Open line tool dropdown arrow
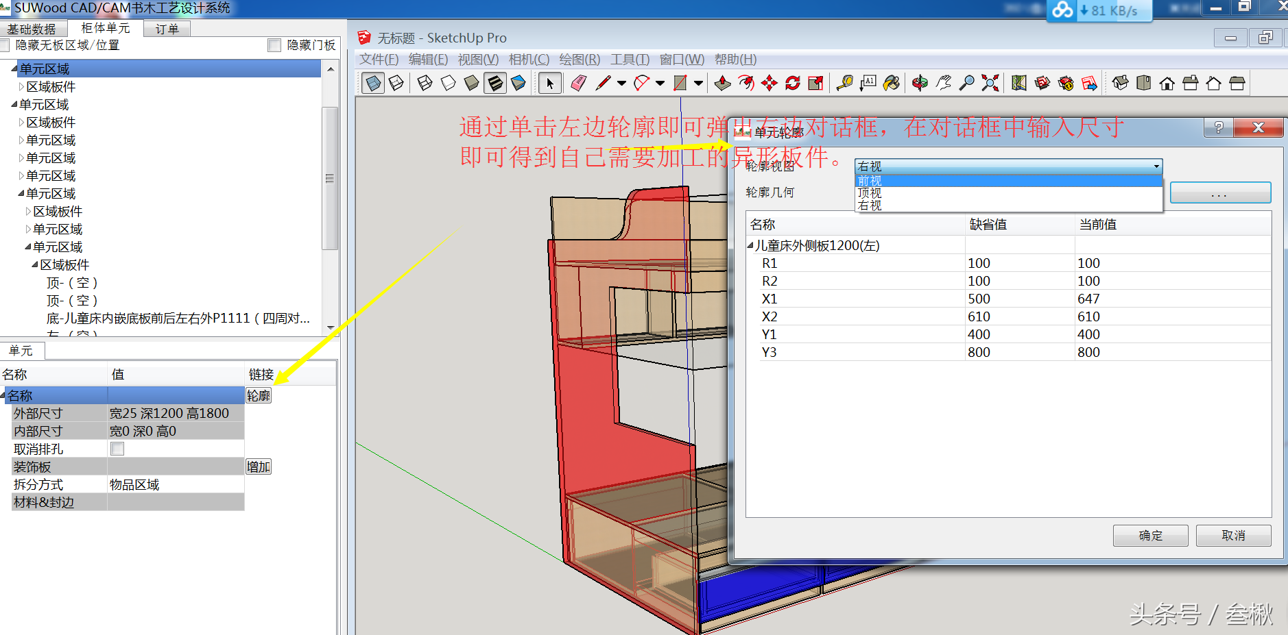Screen dimensions: 1288x635 point(622,83)
